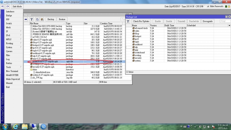Expand the Routing submenu arrow
231x130 pixels.
(21, 43)
